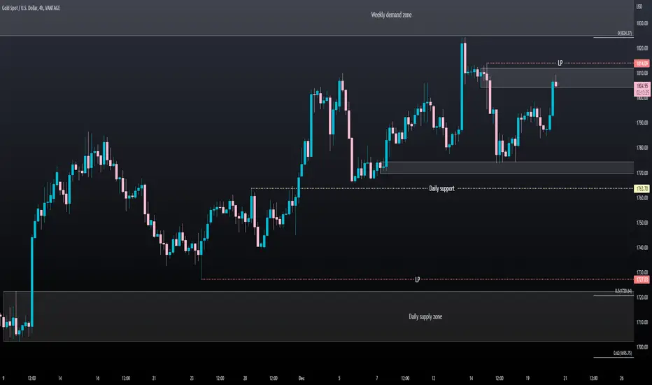The width and height of the screenshot is (652, 385).
Task: Click the current price tag 1804.95
Action: (642, 89)
